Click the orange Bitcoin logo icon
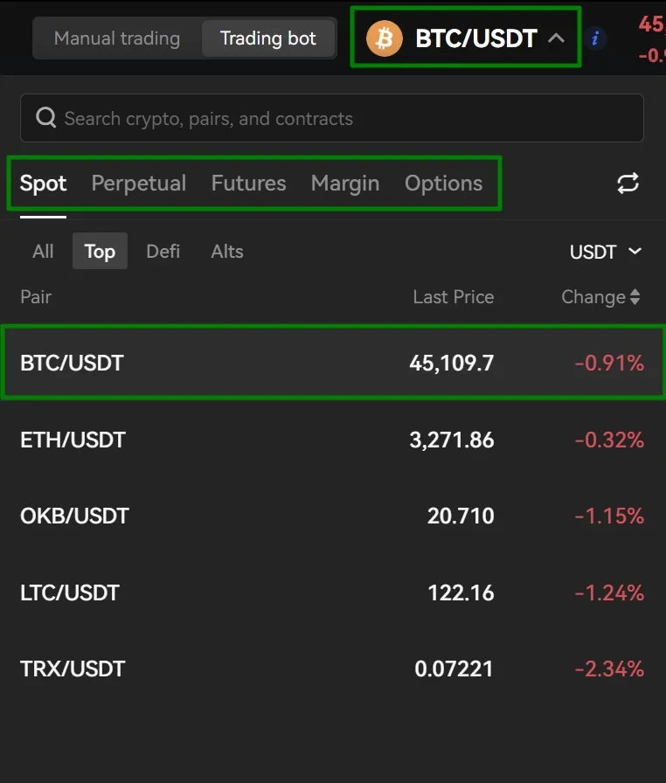 click(x=384, y=38)
